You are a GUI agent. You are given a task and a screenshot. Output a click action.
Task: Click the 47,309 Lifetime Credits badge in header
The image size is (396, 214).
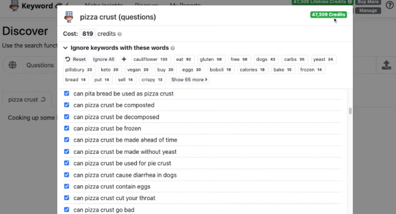[322, 2]
